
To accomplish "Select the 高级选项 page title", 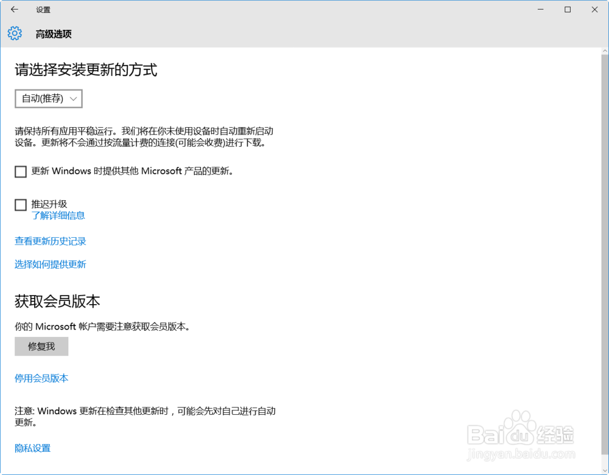I will [54, 34].
